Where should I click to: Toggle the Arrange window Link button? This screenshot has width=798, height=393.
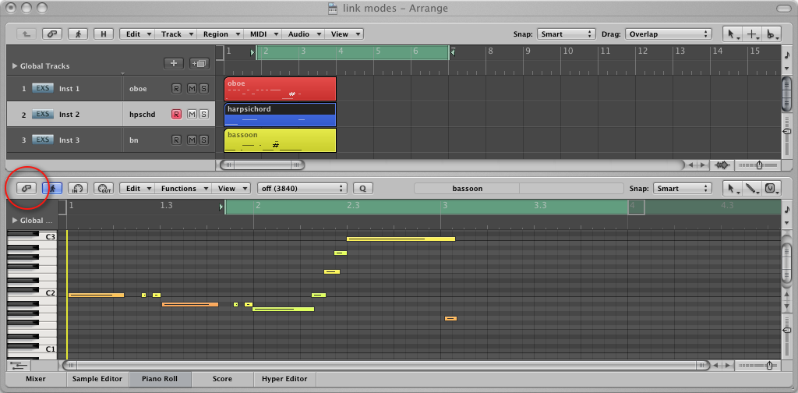52,34
